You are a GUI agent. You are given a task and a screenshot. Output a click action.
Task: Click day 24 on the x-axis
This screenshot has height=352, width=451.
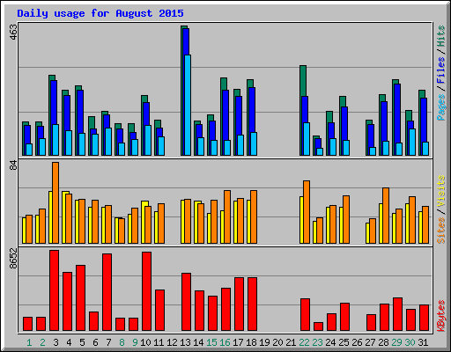pyautogui.click(x=330, y=342)
